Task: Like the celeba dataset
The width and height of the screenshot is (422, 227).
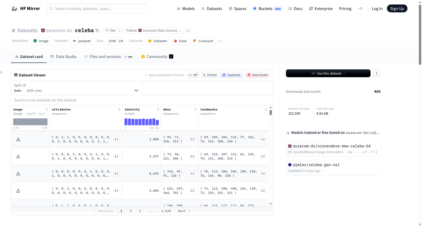Action: coord(110,30)
